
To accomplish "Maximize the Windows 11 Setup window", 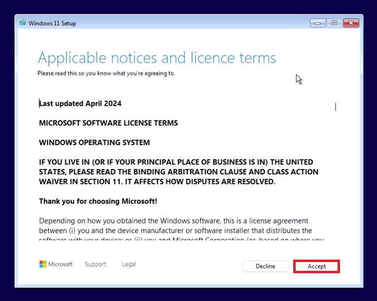I will click(x=334, y=23).
